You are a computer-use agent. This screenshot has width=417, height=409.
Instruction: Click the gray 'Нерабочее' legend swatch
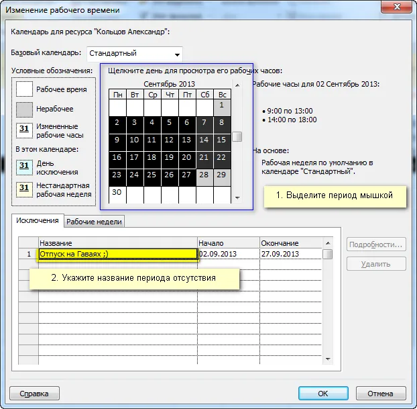point(24,109)
